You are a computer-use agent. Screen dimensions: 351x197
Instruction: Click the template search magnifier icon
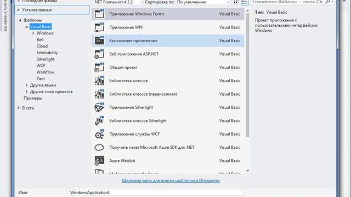(327, 2)
